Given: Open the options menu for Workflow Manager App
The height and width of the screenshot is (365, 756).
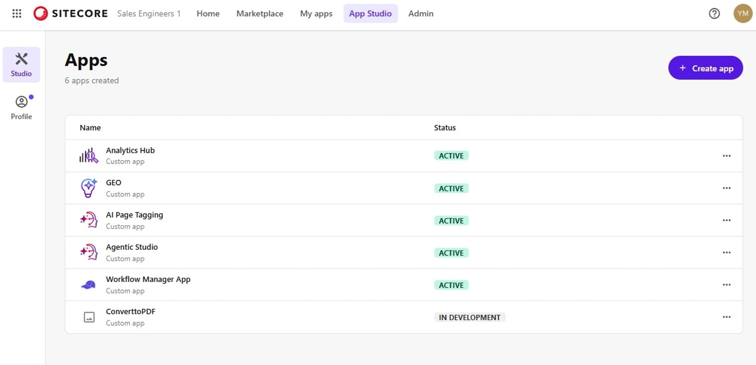Looking at the screenshot, I should tap(727, 284).
